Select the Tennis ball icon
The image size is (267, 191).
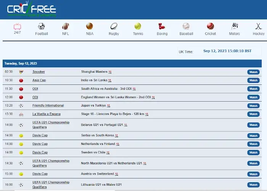[138, 26]
